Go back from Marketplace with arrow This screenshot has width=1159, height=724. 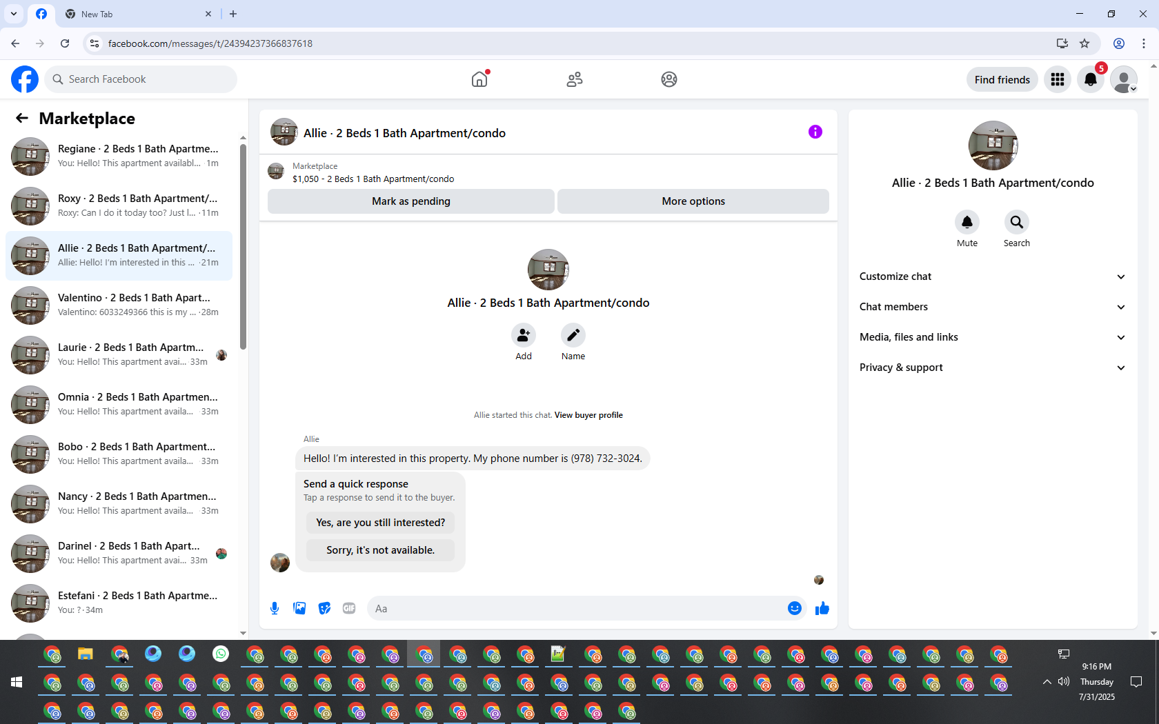click(22, 118)
